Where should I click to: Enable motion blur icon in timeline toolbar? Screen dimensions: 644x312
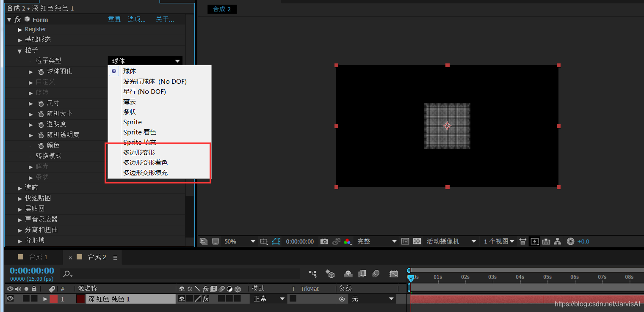click(376, 274)
